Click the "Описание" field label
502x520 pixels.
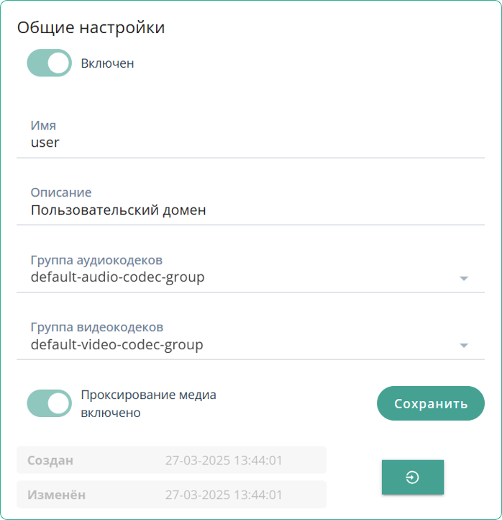click(x=61, y=193)
